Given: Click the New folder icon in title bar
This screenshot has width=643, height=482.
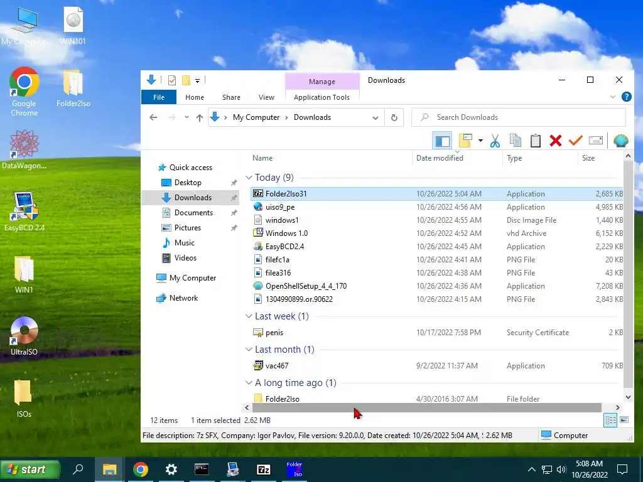Looking at the screenshot, I should click(186, 80).
